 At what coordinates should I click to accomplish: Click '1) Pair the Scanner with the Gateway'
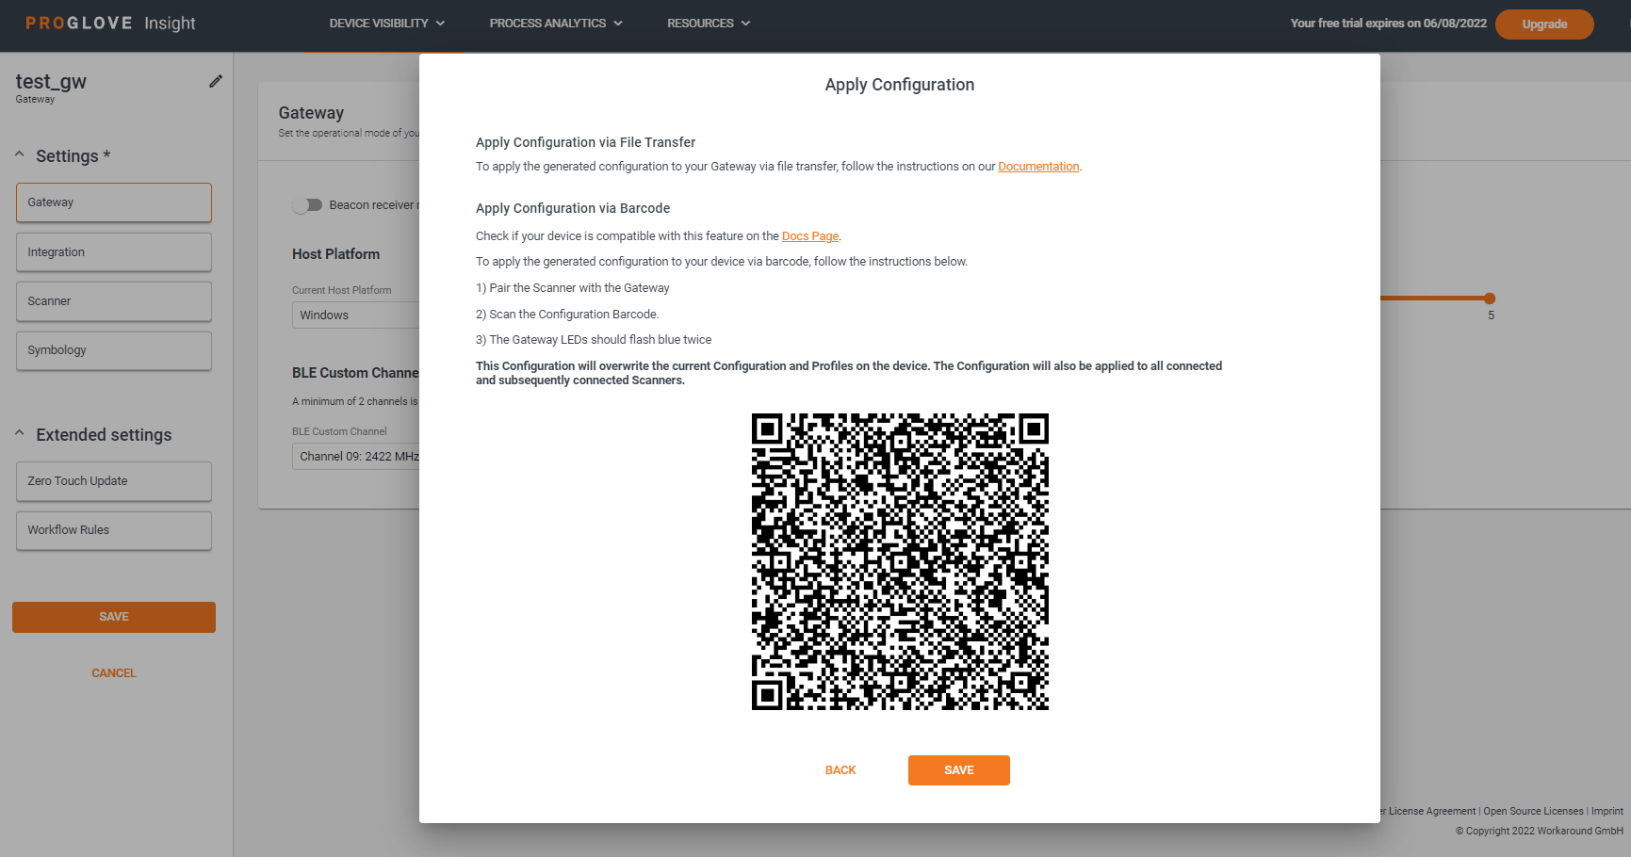(573, 288)
